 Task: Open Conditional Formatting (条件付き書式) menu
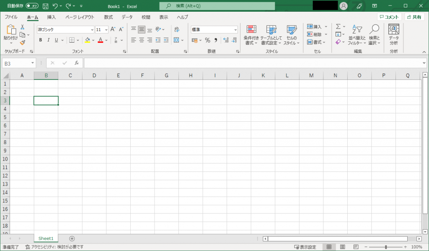tap(251, 35)
